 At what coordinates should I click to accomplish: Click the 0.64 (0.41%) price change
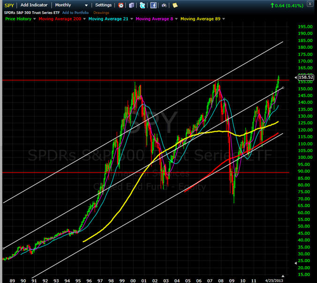click(287, 6)
